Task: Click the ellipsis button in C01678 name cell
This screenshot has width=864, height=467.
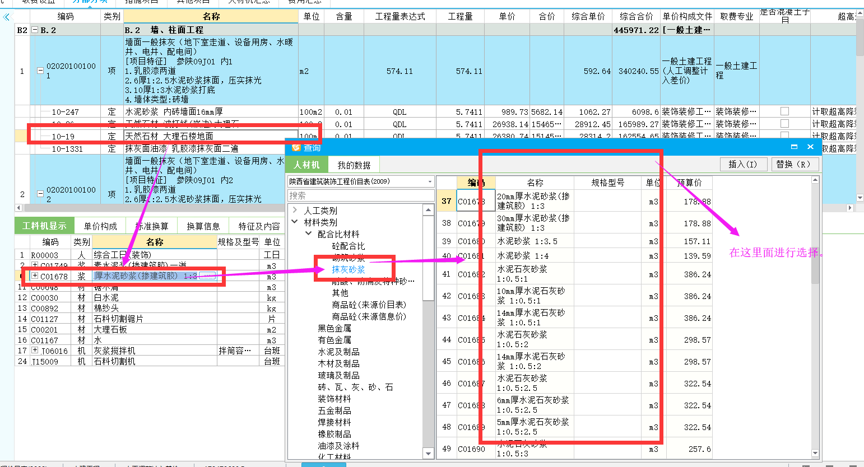Action: click(207, 276)
